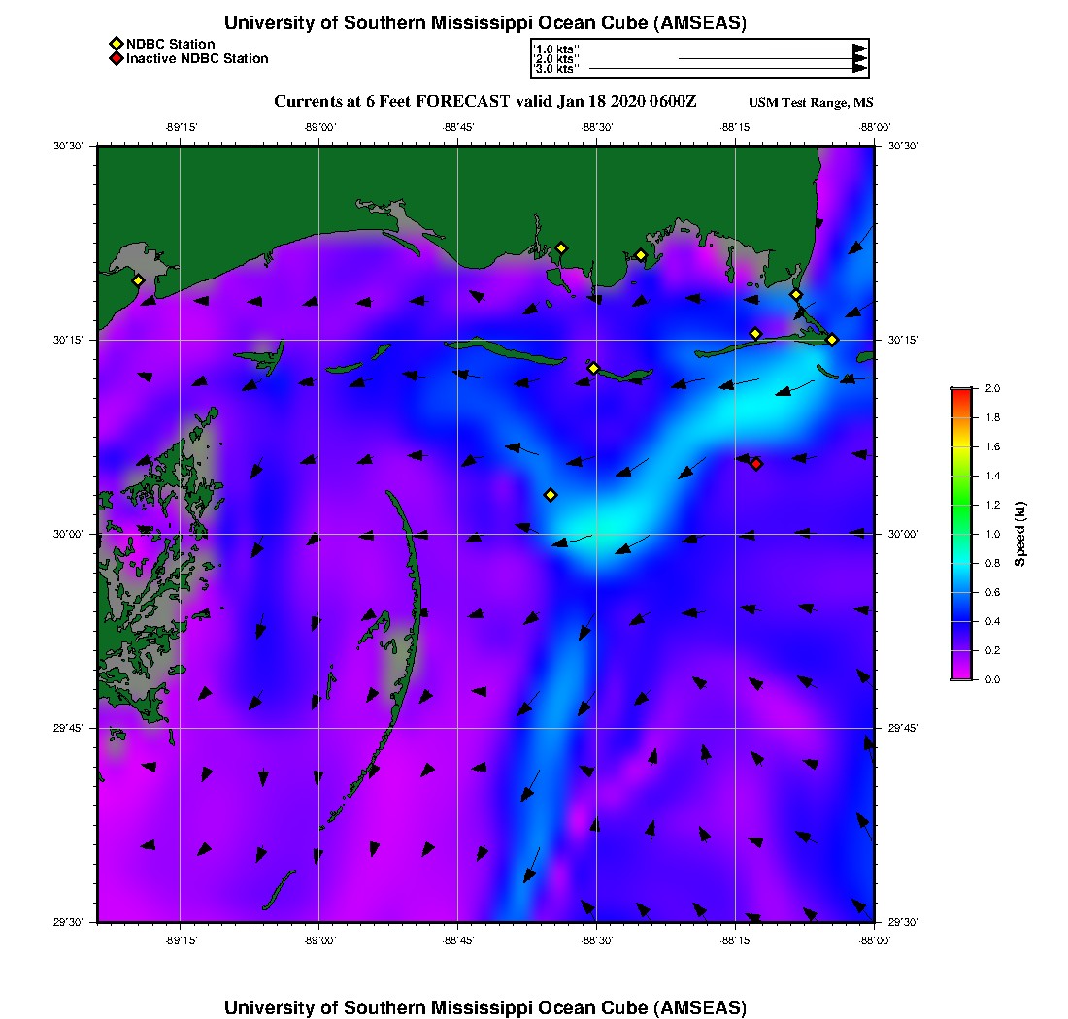Click the '0.6' tick value on the colorbar
The width and height of the screenshot is (1068, 1019).
(992, 592)
